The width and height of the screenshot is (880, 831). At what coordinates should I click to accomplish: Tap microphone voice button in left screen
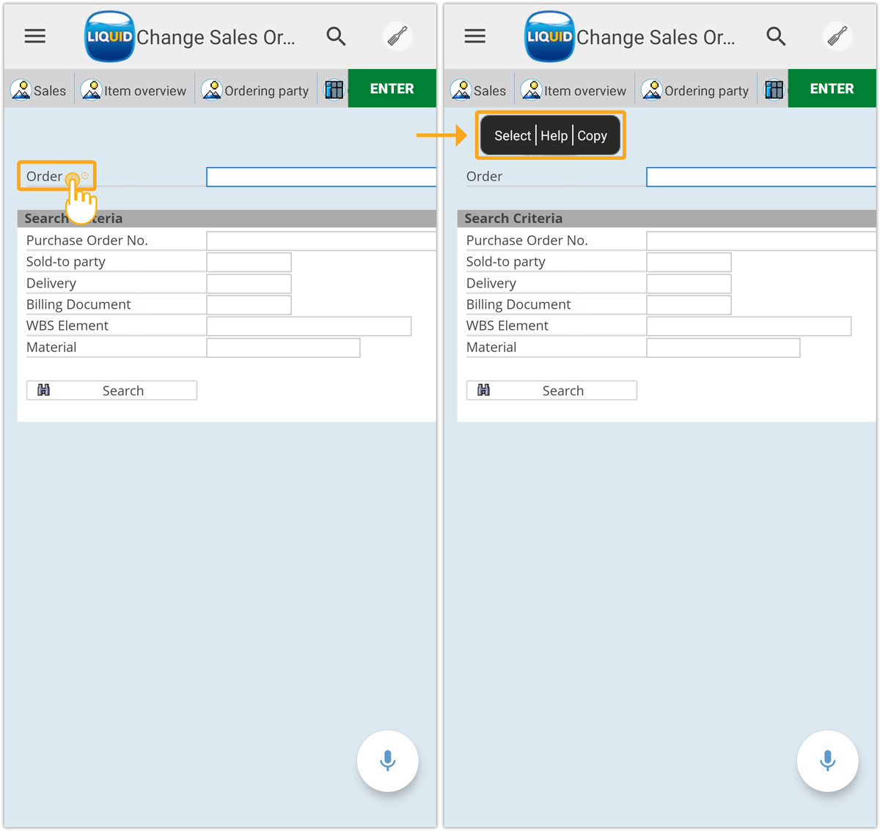[x=388, y=761]
